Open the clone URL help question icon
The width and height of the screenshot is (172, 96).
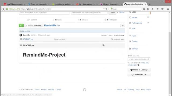138,65
